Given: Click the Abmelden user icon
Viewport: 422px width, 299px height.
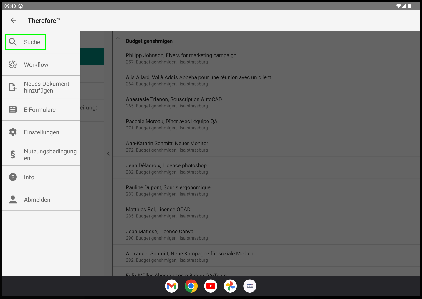Looking at the screenshot, I should pyautogui.click(x=13, y=200).
